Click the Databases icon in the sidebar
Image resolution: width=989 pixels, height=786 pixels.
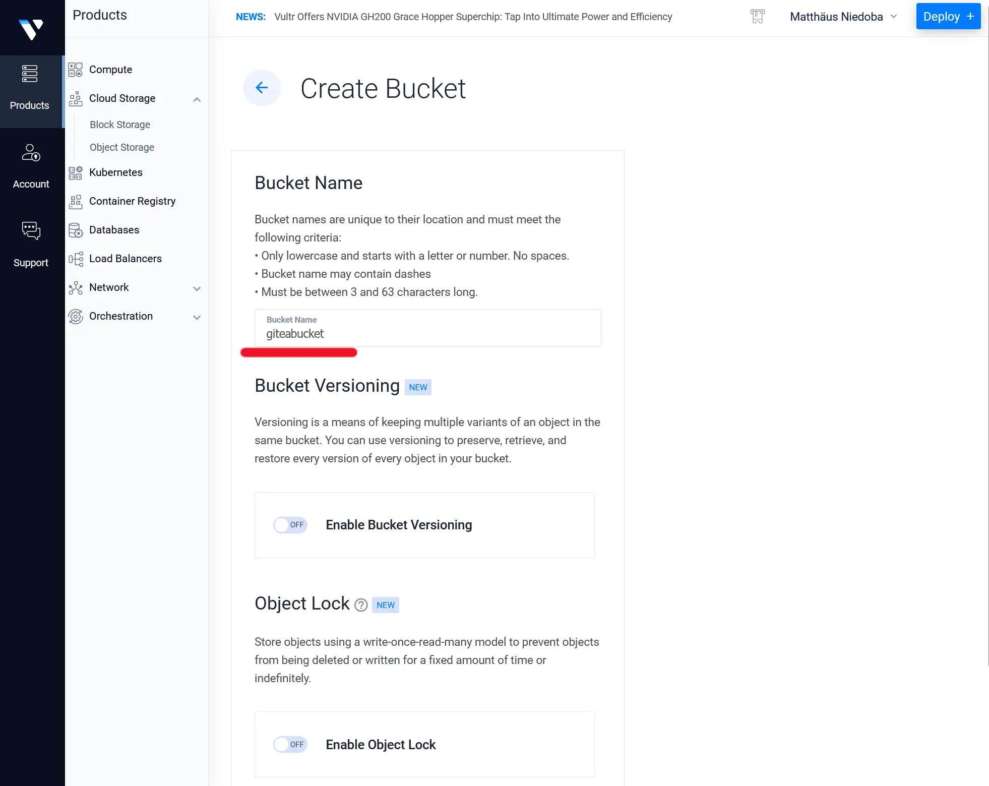coord(76,230)
